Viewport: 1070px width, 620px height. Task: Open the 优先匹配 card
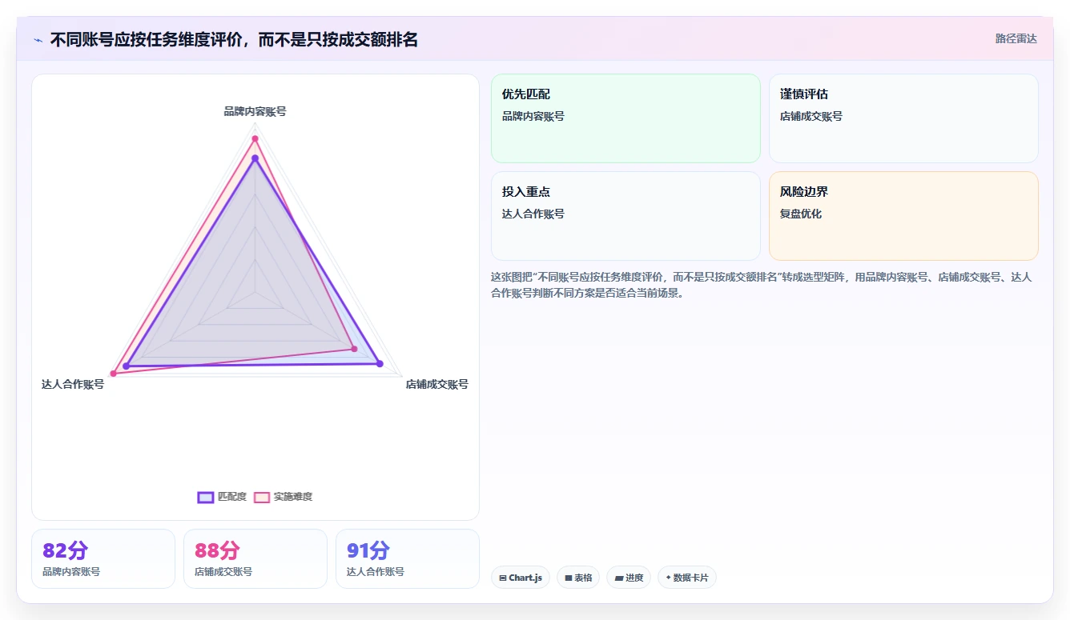point(626,118)
